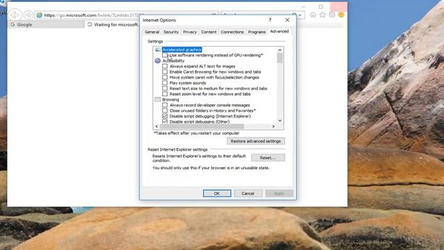This screenshot has height=250, width=444.
Task: Toggle Use software rendering instead of GPU rendering
Action: coord(165,55)
